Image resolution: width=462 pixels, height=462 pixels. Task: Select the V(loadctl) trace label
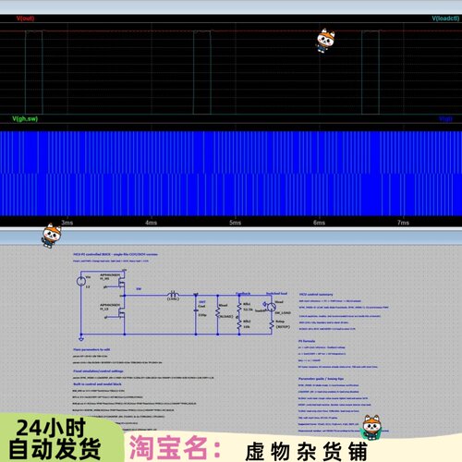pos(445,18)
